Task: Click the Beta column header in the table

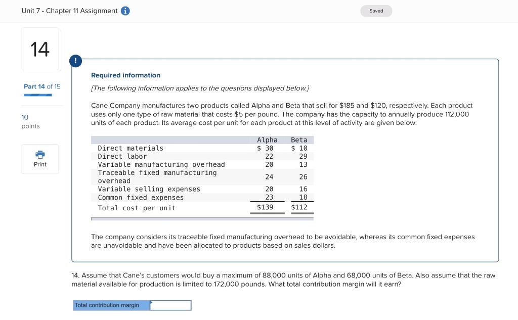Action: click(x=299, y=140)
